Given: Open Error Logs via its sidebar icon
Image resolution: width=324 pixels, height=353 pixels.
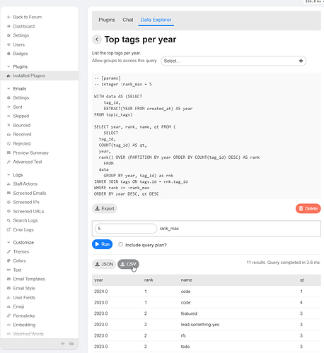Looking at the screenshot, I should [x=8, y=229].
